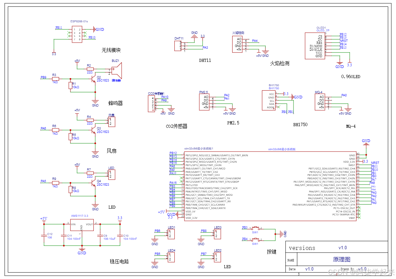Select the CO2 sensor connector symbol
The width and height of the screenshot is (396, 279).
[x=151, y=103]
